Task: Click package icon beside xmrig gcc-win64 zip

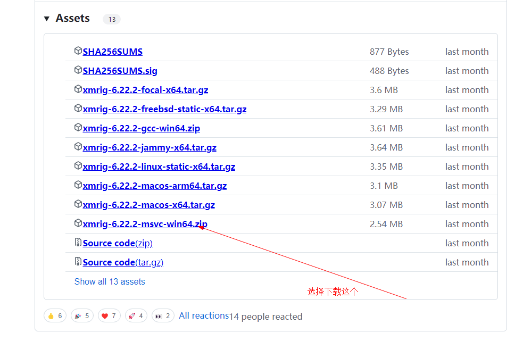Action: coord(78,128)
